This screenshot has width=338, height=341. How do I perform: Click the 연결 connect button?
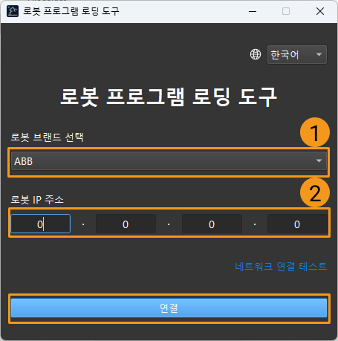pyautogui.click(x=169, y=308)
